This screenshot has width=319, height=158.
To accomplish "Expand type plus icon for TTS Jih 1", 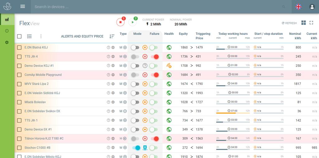I will (x=125, y=120).
